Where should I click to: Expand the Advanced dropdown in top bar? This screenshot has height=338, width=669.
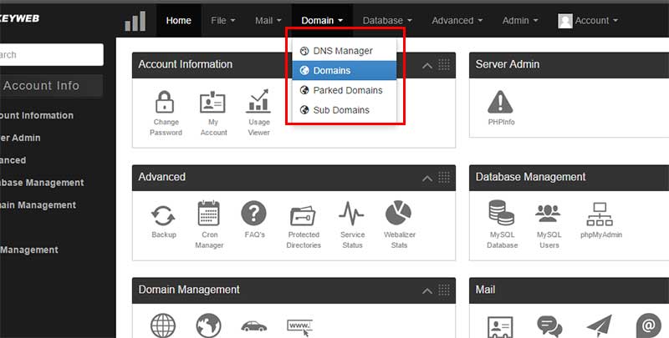[x=457, y=20]
